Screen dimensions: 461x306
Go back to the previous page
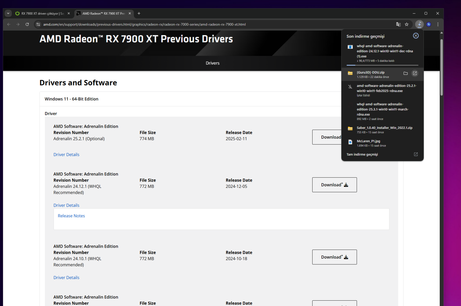pos(9,24)
